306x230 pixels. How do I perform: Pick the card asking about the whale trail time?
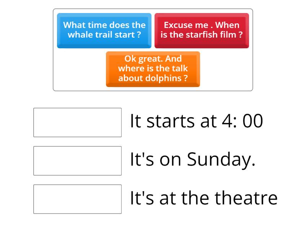pyautogui.click(x=104, y=30)
